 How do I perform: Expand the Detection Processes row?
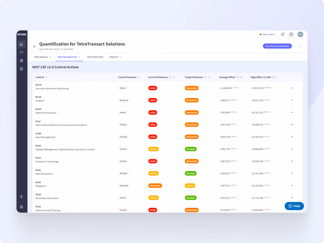click(x=292, y=112)
